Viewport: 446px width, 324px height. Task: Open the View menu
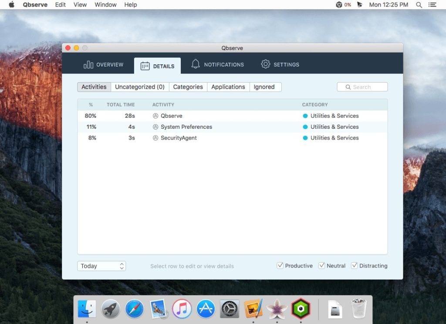point(80,5)
